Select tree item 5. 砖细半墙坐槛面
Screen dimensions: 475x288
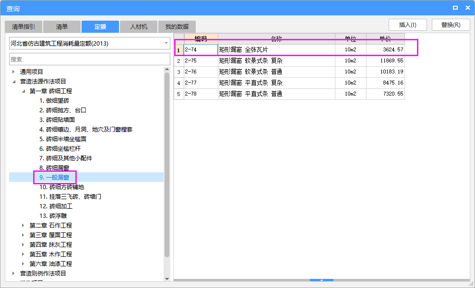coord(63,139)
